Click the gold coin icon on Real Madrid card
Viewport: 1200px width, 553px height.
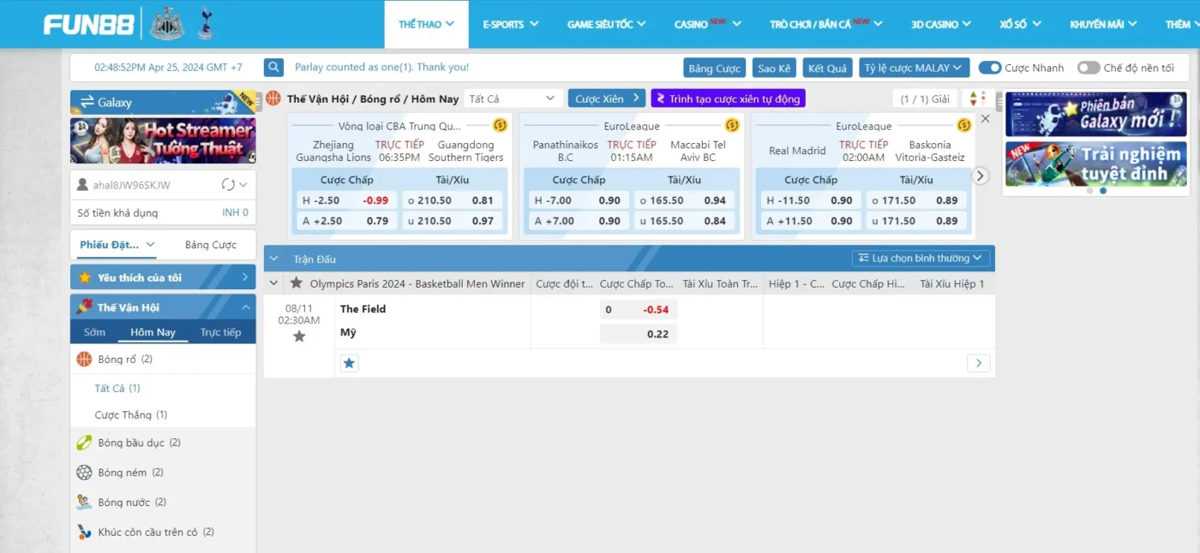964,125
